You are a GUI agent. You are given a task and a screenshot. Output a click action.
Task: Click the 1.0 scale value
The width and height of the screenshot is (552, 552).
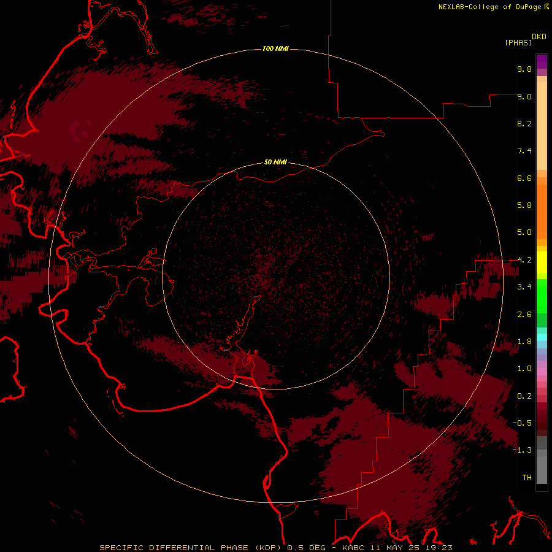[x=524, y=369]
